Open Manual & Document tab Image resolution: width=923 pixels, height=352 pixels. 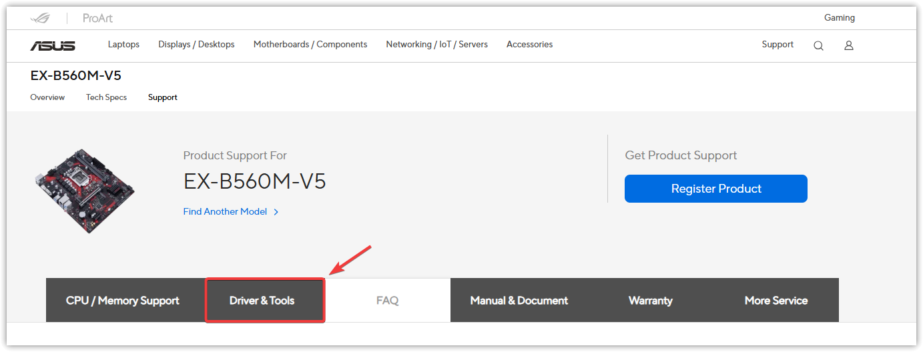[x=519, y=301]
